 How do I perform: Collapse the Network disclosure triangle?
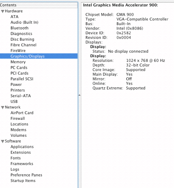point(3,108)
